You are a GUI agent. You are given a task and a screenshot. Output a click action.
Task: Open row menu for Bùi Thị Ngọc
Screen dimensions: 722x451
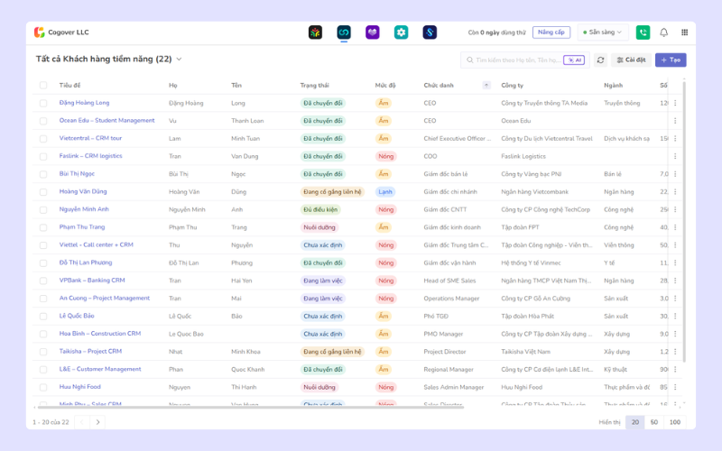[x=675, y=174]
